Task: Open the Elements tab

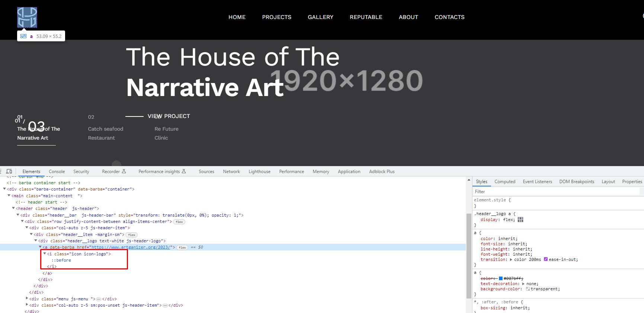Action: pos(31,172)
